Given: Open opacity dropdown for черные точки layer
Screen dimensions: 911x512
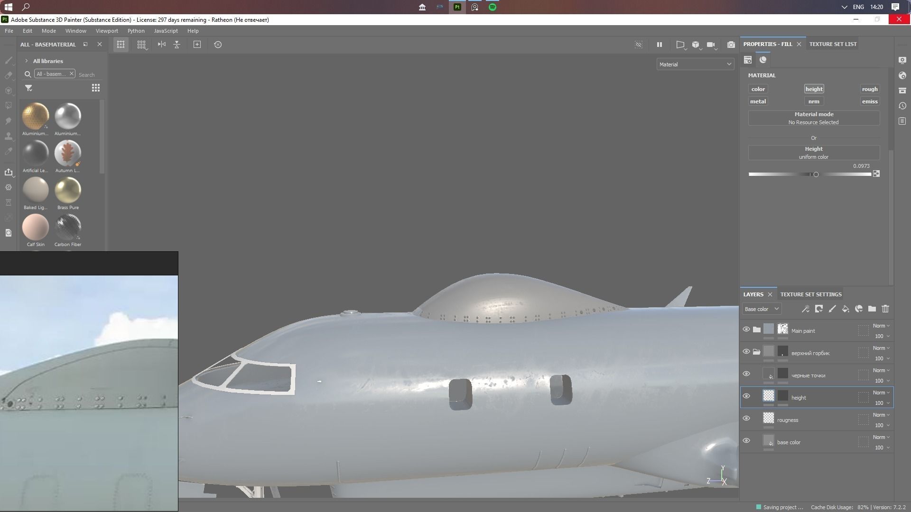Looking at the screenshot, I should tap(882, 381).
